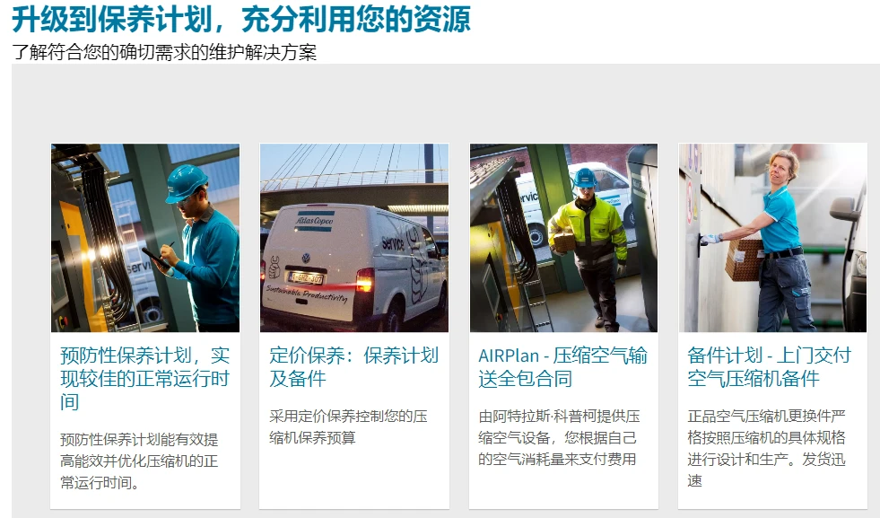Open the Atlas Copco service van thumbnail
Viewport: 880px width, 518px height.
[x=354, y=238]
